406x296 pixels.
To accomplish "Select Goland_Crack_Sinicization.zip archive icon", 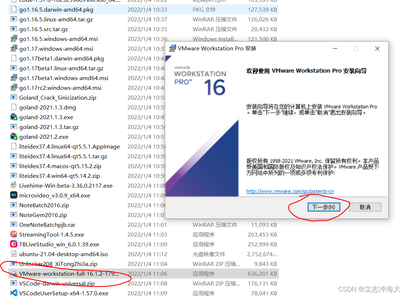I will click(14, 97).
